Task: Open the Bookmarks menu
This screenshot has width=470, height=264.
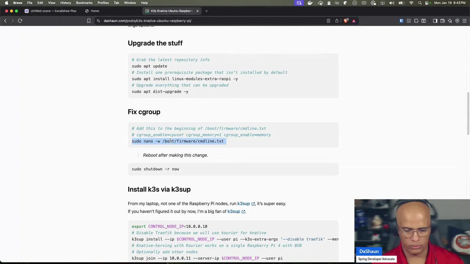Action: (84, 3)
